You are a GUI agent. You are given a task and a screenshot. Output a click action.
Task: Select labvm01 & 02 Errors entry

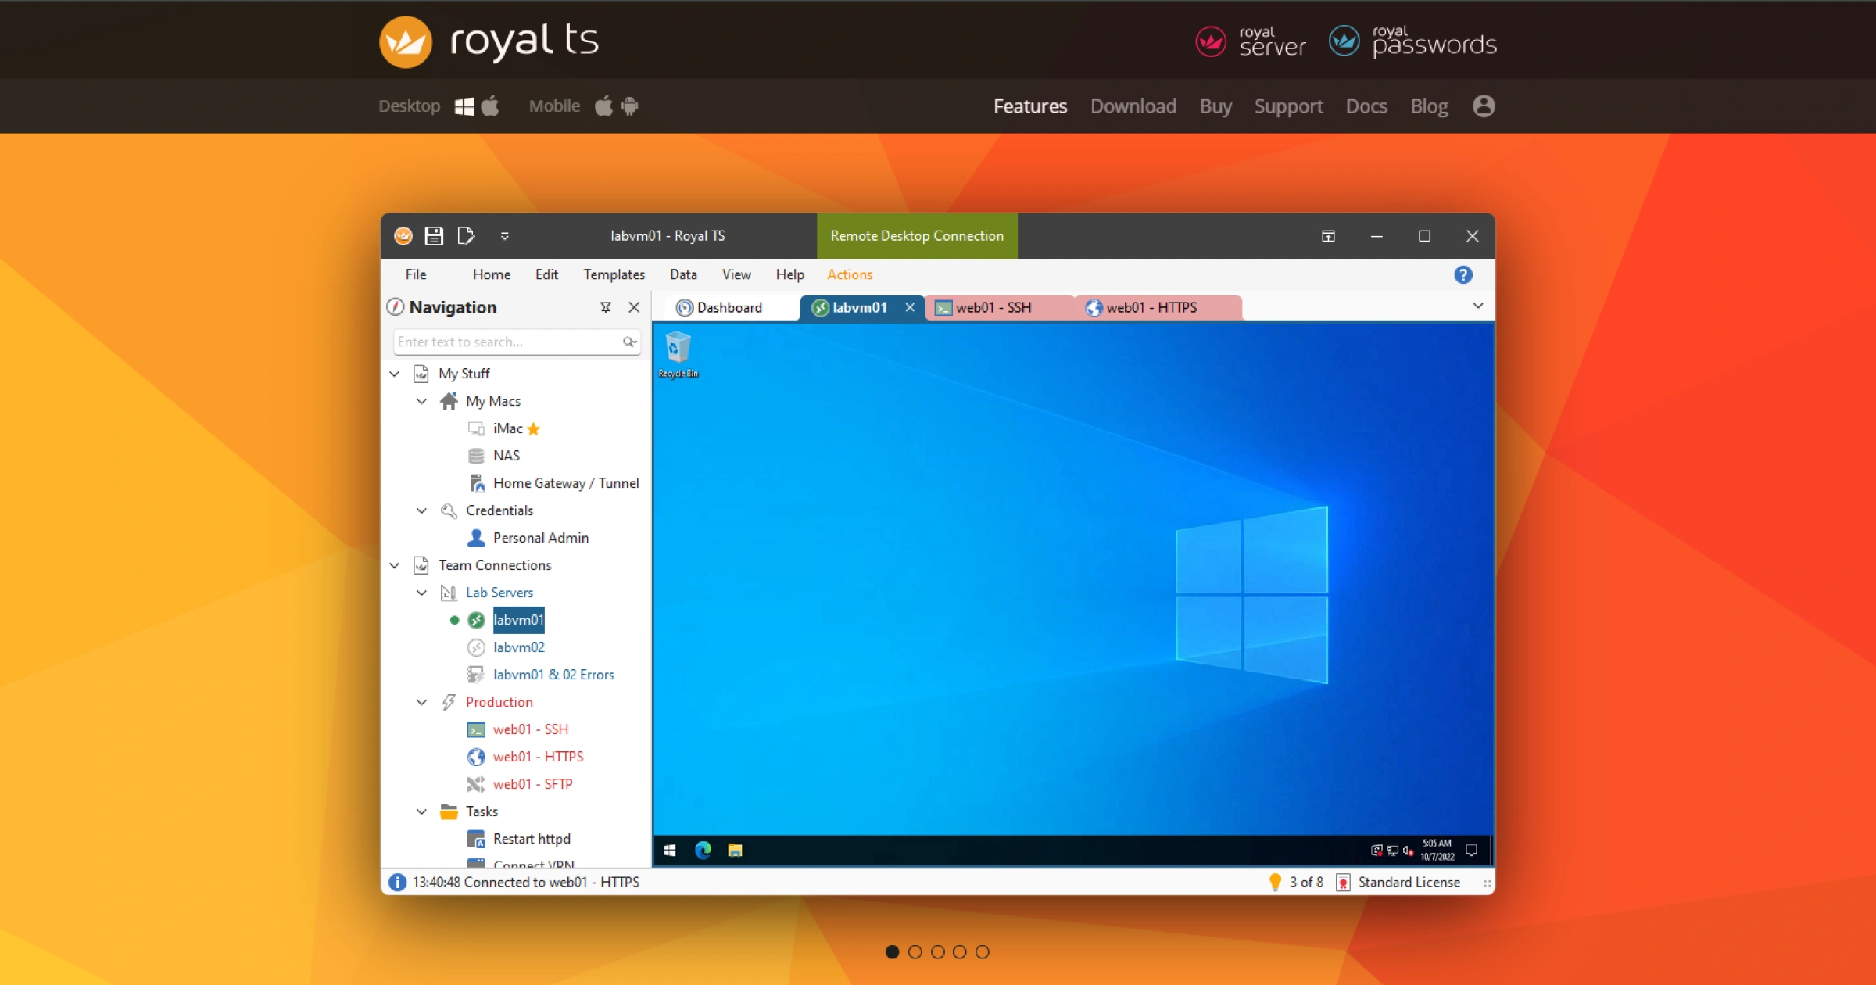click(x=553, y=675)
